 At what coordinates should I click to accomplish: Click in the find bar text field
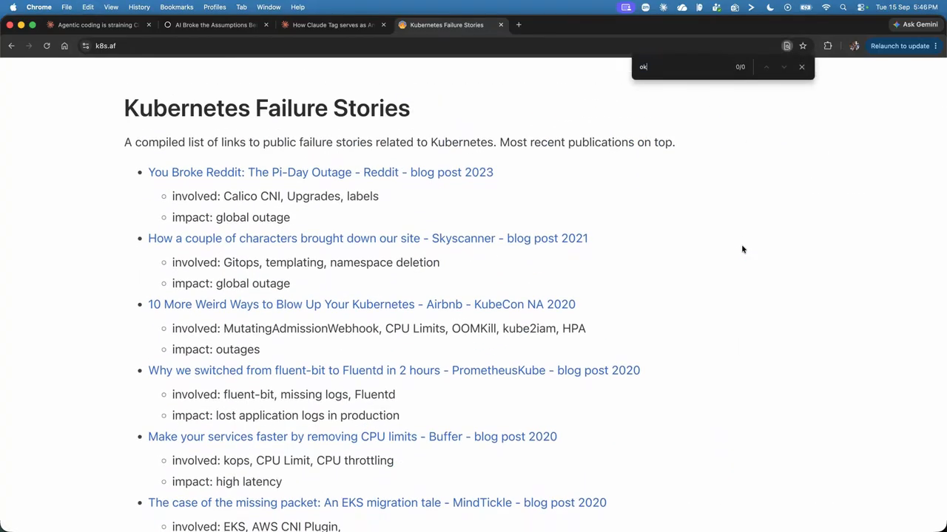pos(684,67)
